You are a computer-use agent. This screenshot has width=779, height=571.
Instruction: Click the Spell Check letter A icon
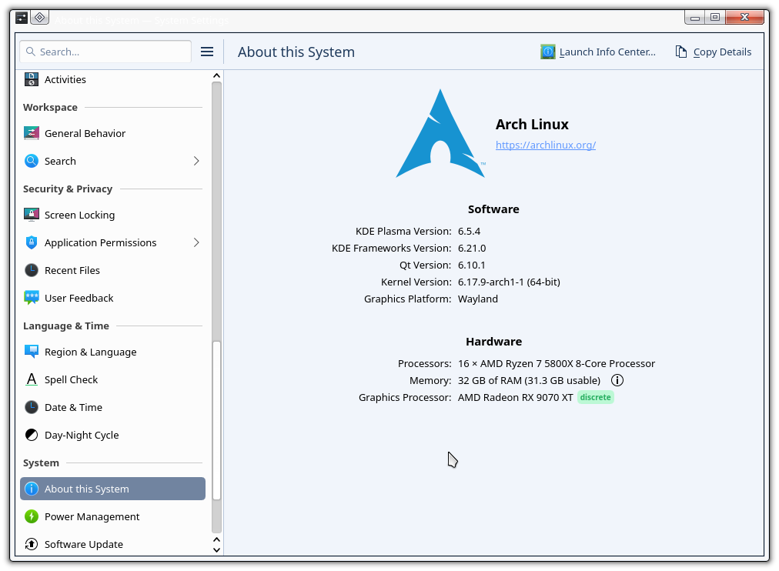[32, 379]
